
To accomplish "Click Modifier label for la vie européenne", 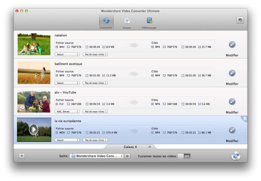I will pyautogui.click(x=232, y=141).
